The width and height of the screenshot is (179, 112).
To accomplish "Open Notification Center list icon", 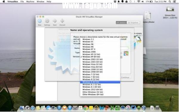I will [x=175, y=1].
